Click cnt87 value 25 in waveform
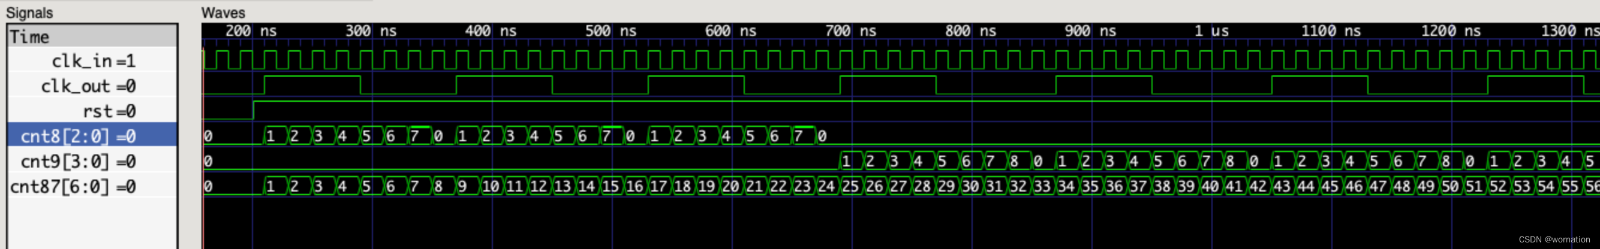 pyautogui.click(x=850, y=186)
